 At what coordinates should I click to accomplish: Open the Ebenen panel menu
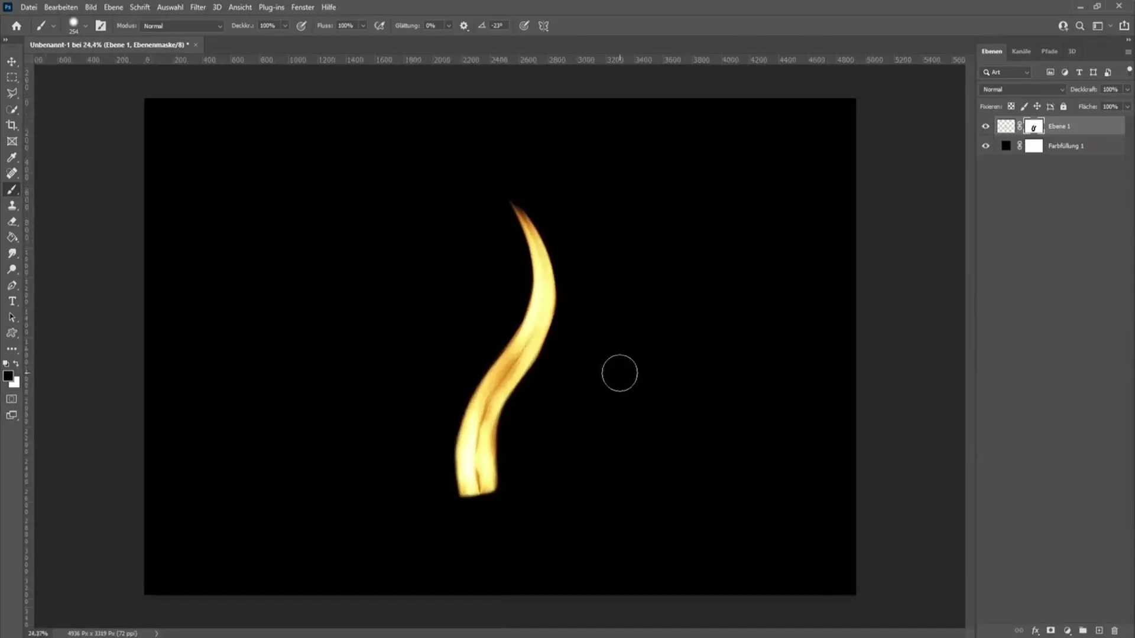click(1126, 51)
